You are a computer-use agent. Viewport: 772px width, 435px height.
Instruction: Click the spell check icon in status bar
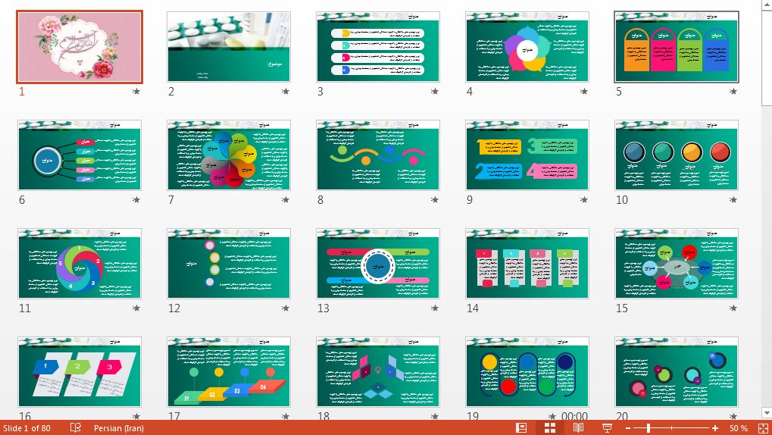[76, 428]
